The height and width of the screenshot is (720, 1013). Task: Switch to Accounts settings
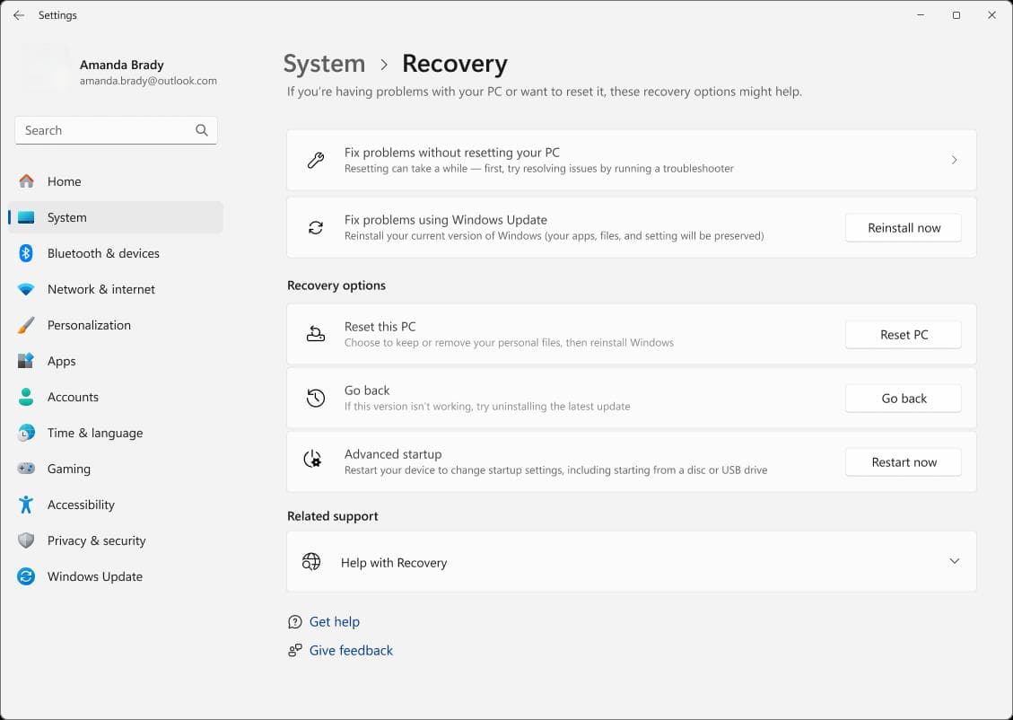point(116,397)
